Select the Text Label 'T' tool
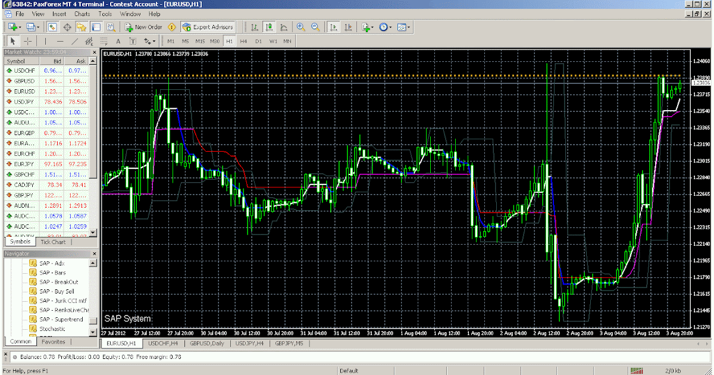Viewport: 714px width, 375px height. 133,41
